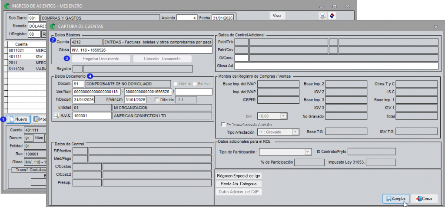Click the red-blue icon beside the printer
Screen dimensions: 445x207
point(332,16)
